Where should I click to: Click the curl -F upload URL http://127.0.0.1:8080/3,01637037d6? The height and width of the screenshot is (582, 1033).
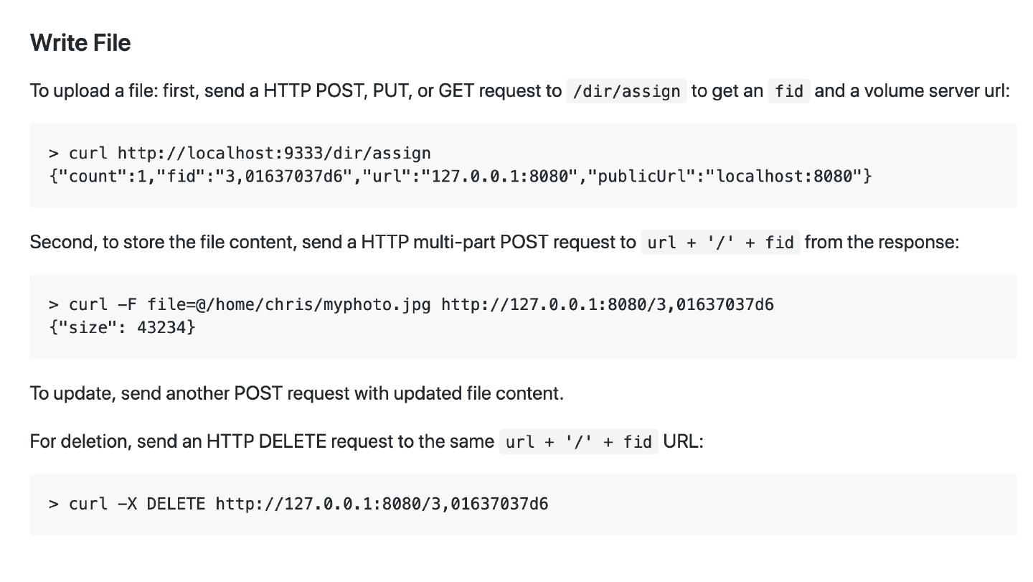(x=607, y=305)
